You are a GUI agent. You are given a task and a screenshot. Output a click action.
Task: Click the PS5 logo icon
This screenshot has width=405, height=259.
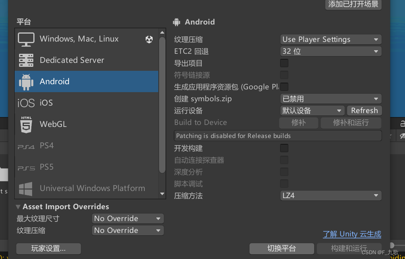26,168
